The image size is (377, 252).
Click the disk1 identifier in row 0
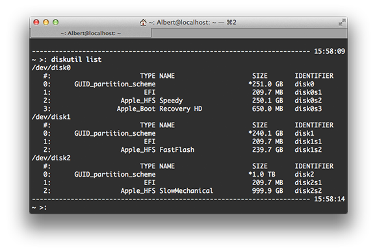coord(304,133)
